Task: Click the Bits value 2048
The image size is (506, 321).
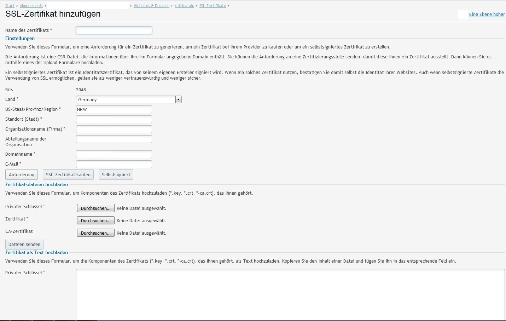Action: pos(81,90)
